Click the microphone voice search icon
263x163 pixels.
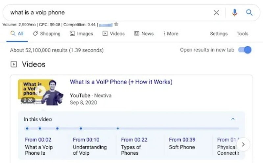click(x=234, y=13)
